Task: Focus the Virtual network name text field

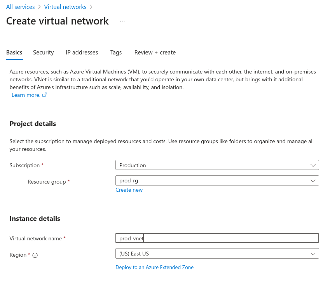Action: pyautogui.click(x=217, y=238)
